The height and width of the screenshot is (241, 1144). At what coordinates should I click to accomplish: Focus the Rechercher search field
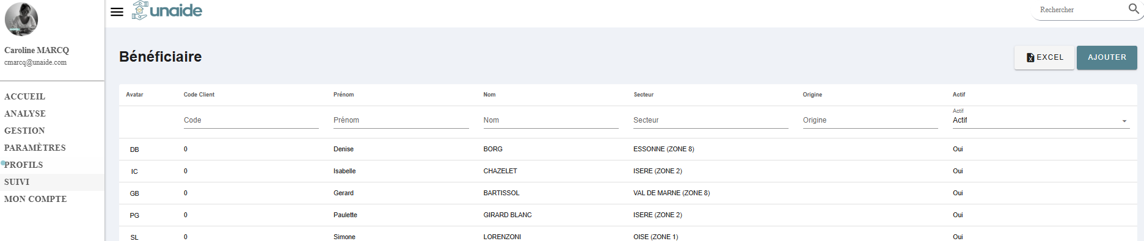(x=1080, y=10)
